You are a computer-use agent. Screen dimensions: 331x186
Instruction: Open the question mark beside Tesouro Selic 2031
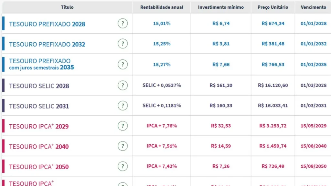pyautogui.click(x=123, y=106)
